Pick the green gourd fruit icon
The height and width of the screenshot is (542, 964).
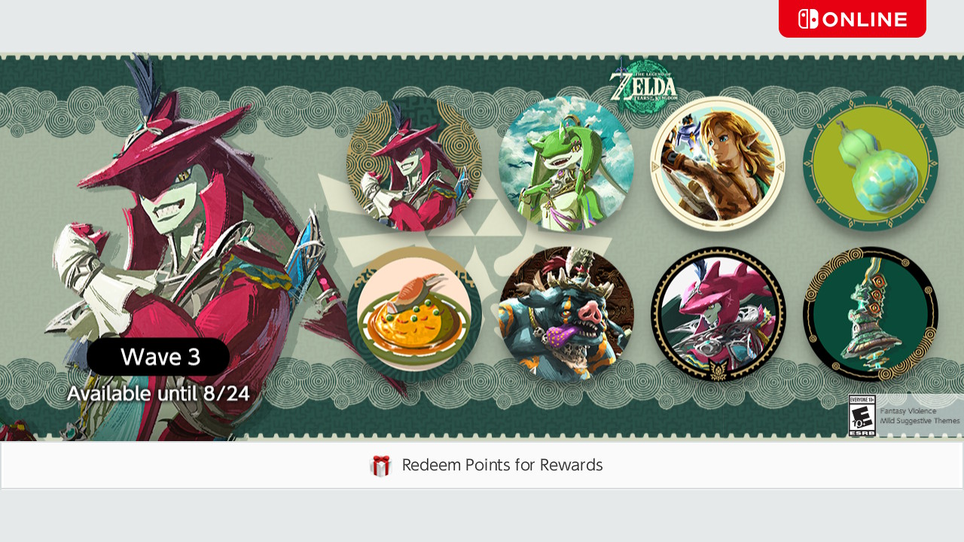coord(870,163)
